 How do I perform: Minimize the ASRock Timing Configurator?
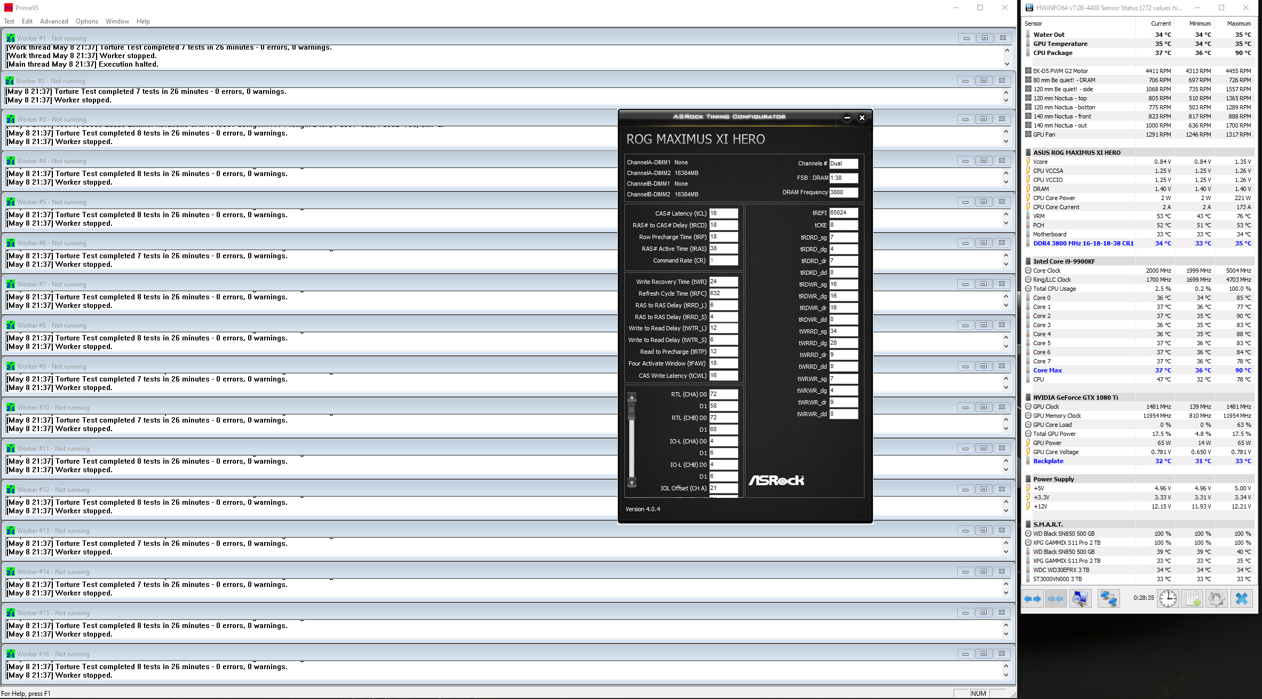[847, 118]
